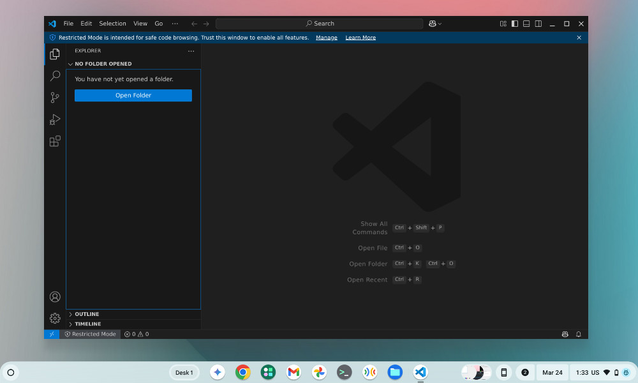The image size is (638, 383).
Task: Open the Copilot chat icon in title bar
Action: point(432,24)
